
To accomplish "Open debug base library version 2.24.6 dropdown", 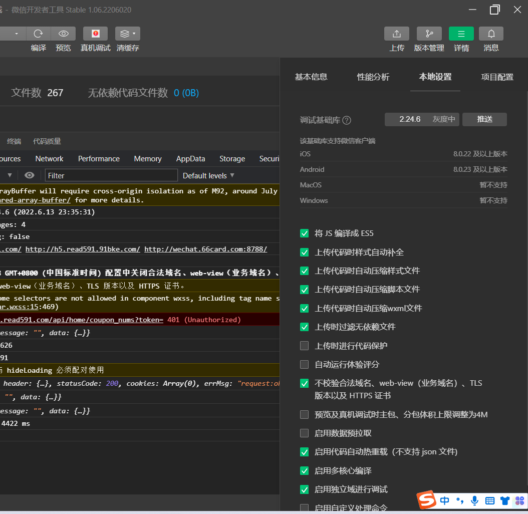I will (422, 119).
